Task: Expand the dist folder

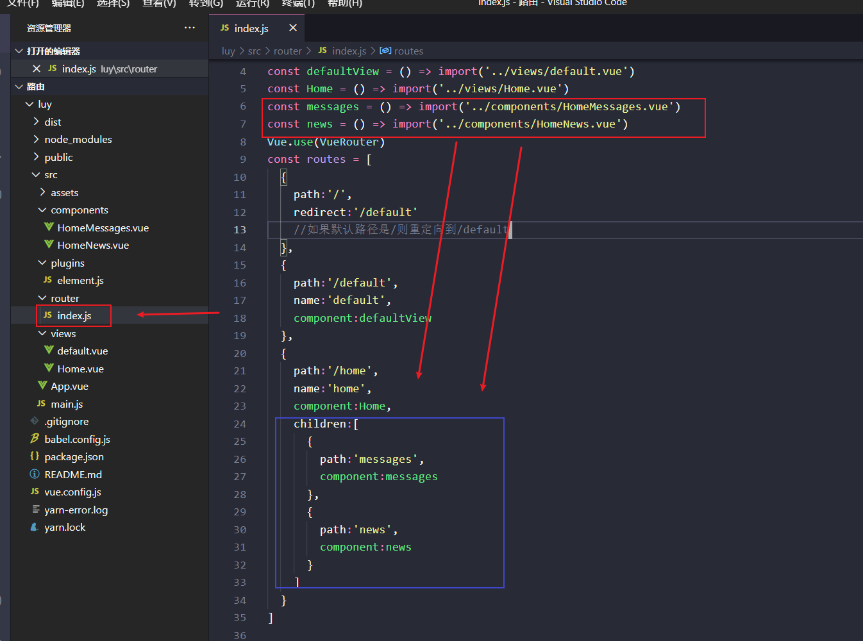Action: (x=36, y=122)
